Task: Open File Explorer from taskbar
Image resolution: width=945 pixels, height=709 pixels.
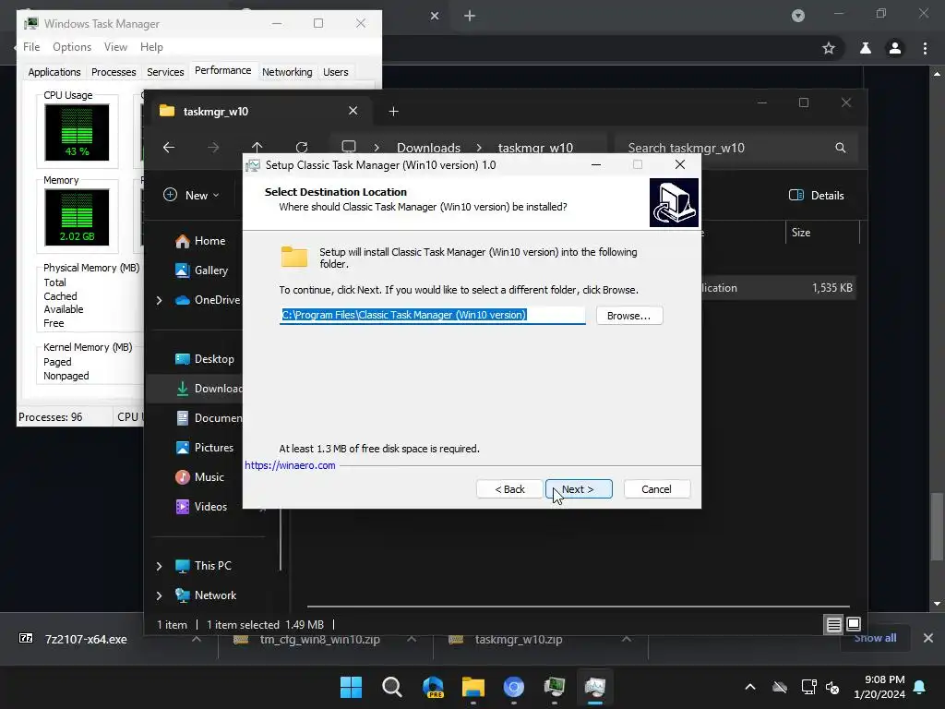Action: (x=473, y=687)
